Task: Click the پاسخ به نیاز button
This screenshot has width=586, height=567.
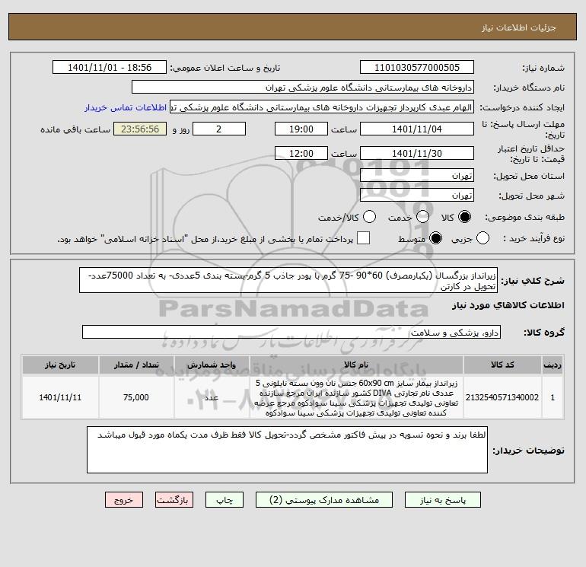Action: click(x=443, y=500)
